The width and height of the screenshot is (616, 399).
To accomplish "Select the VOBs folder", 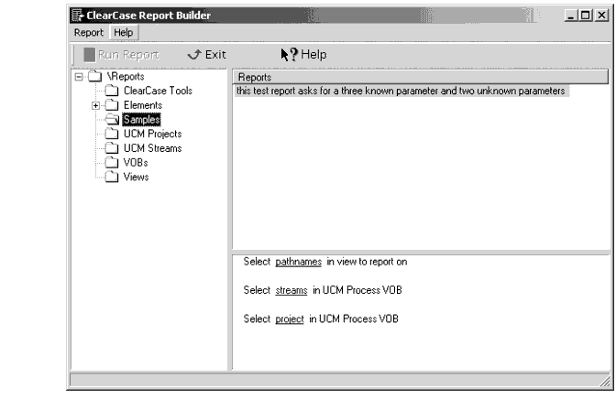I will pos(136,162).
